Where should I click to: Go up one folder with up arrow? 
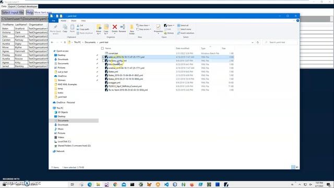65,42
